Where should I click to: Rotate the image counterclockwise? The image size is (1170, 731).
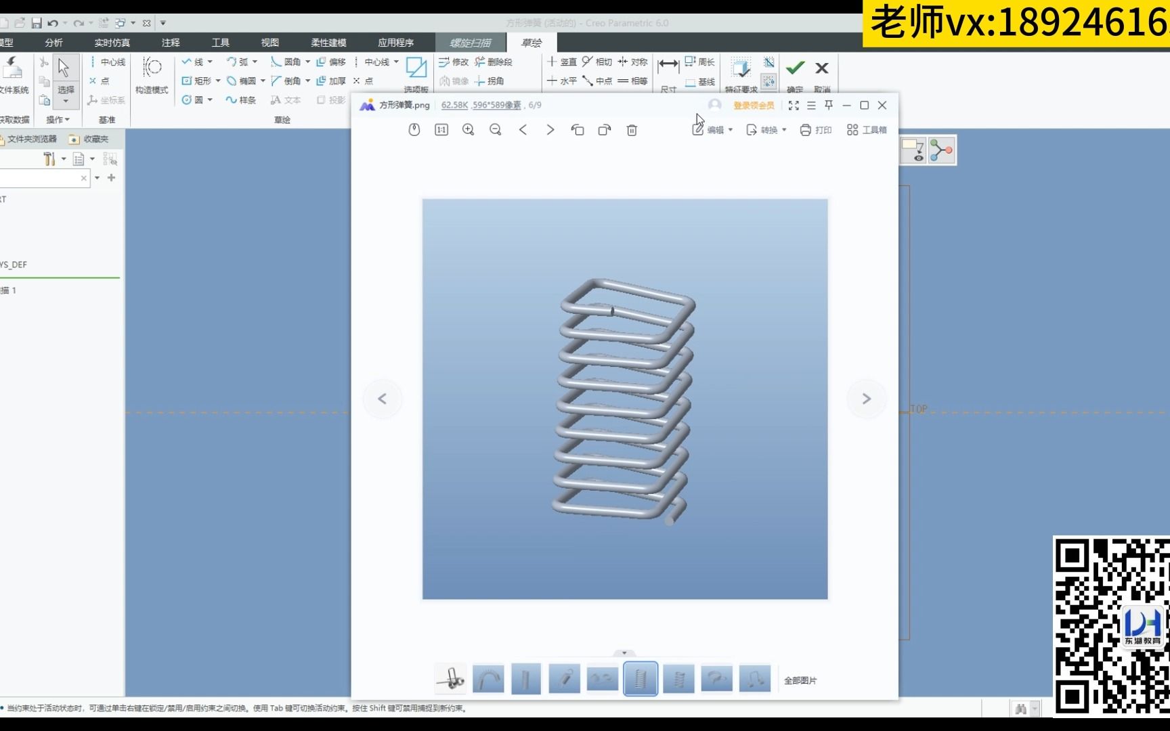pyautogui.click(x=578, y=130)
